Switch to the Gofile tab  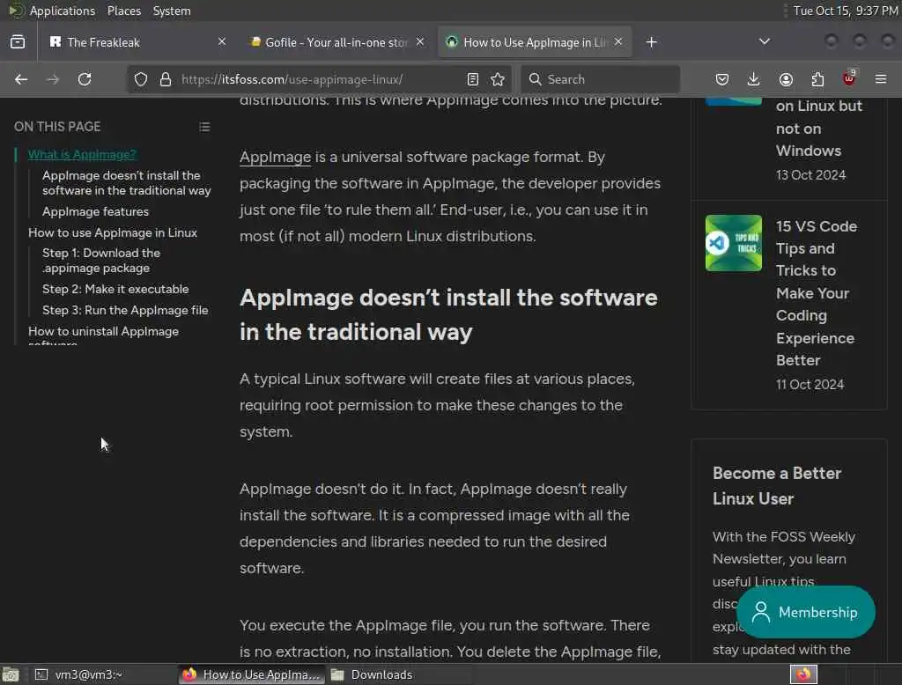[336, 42]
